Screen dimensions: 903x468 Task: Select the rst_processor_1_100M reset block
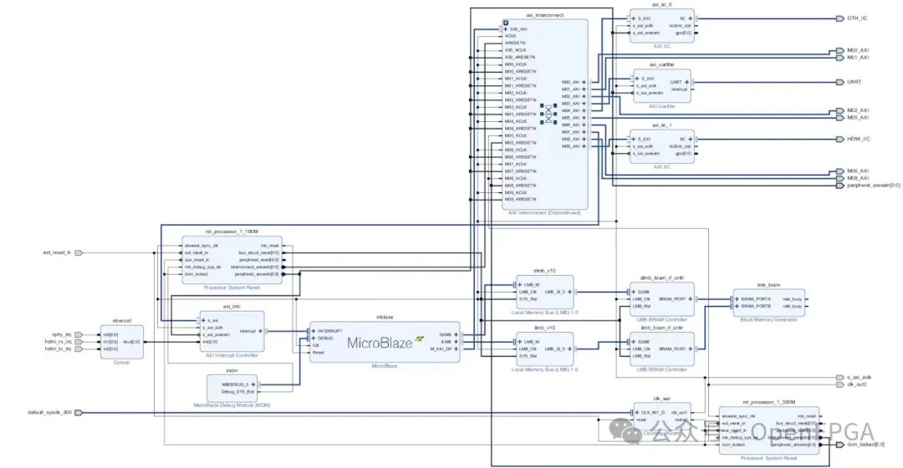pos(232,260)
